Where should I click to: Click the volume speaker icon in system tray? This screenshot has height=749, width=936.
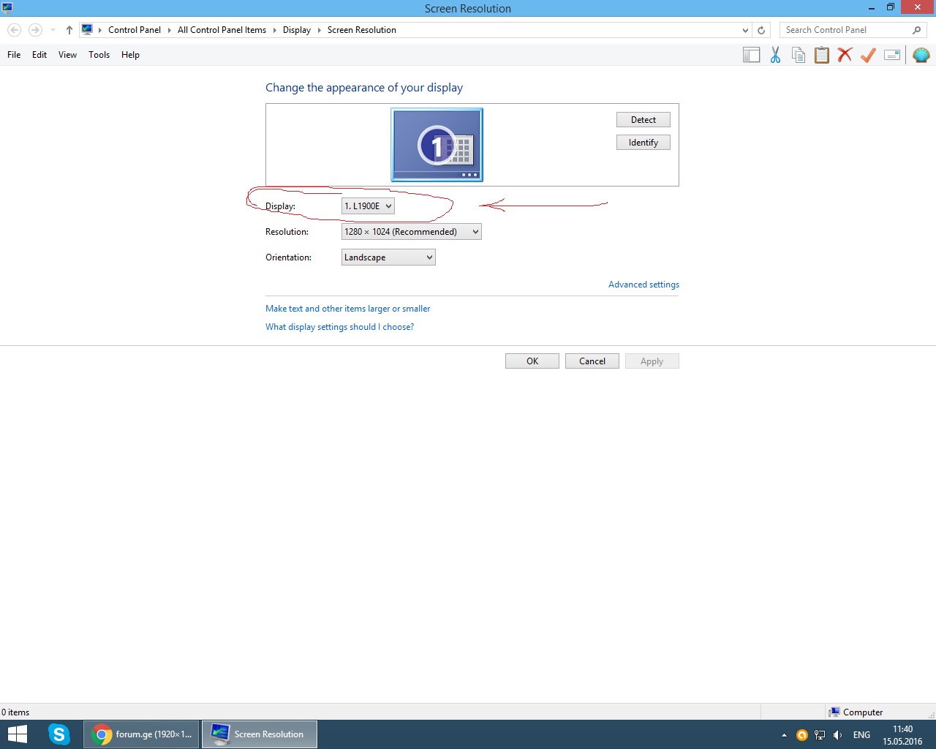(837, 735)
